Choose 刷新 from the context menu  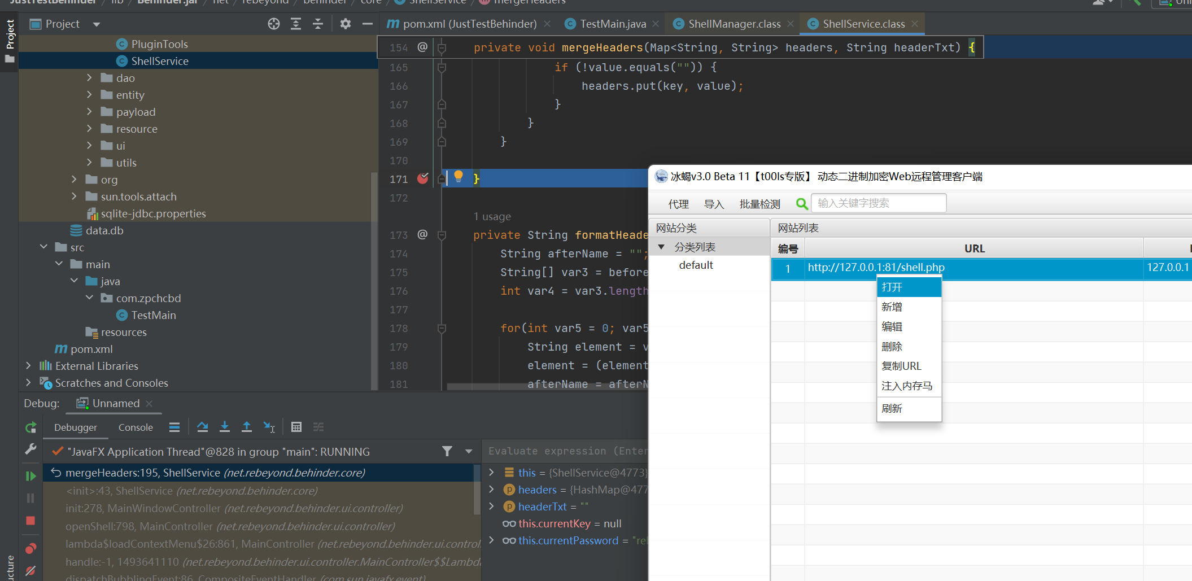pos(909,408)
